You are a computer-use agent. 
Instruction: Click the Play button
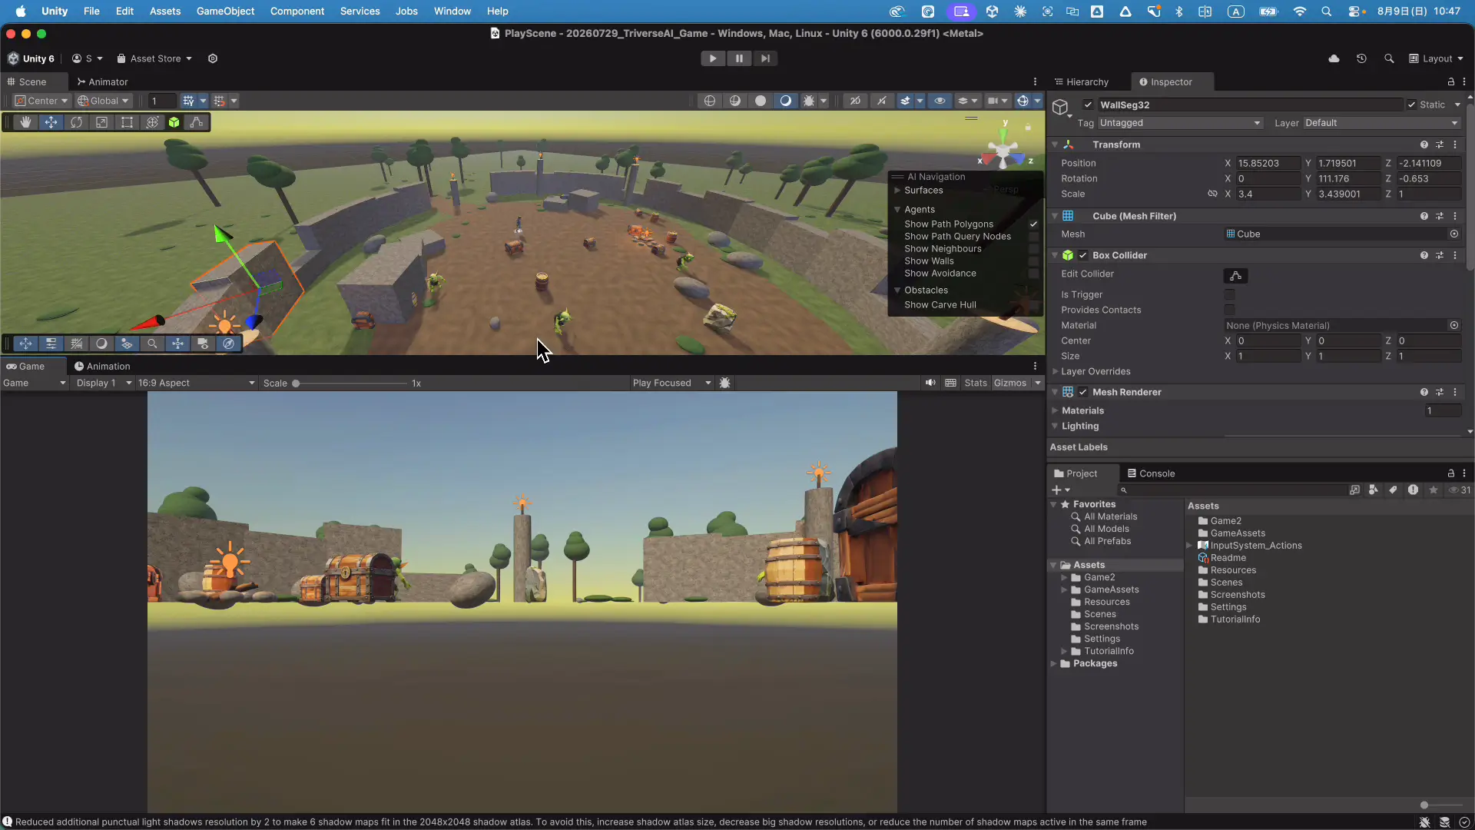713,58
